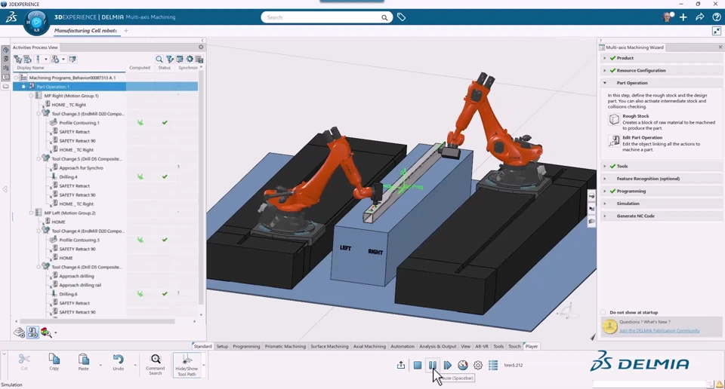Open the Surface Machining tab

(x=329, y=346)
